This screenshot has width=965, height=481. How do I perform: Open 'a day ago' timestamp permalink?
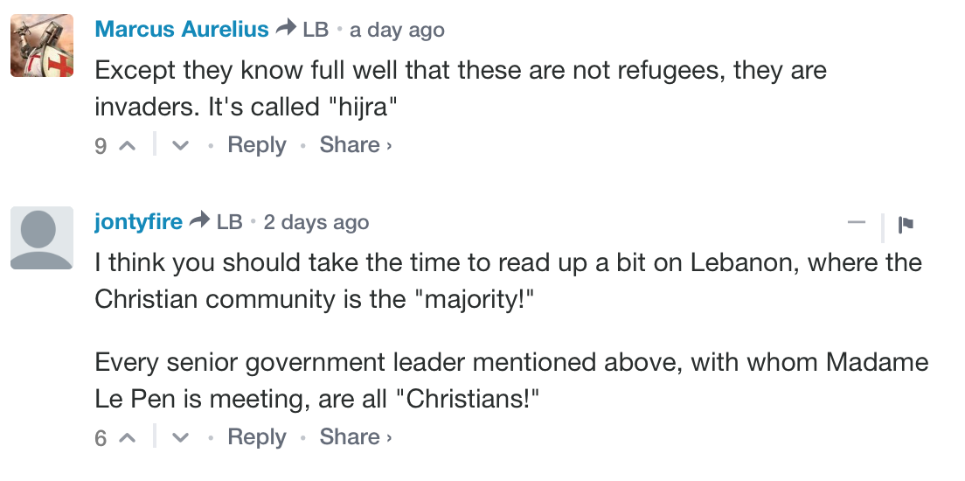[x=398, y=30]
